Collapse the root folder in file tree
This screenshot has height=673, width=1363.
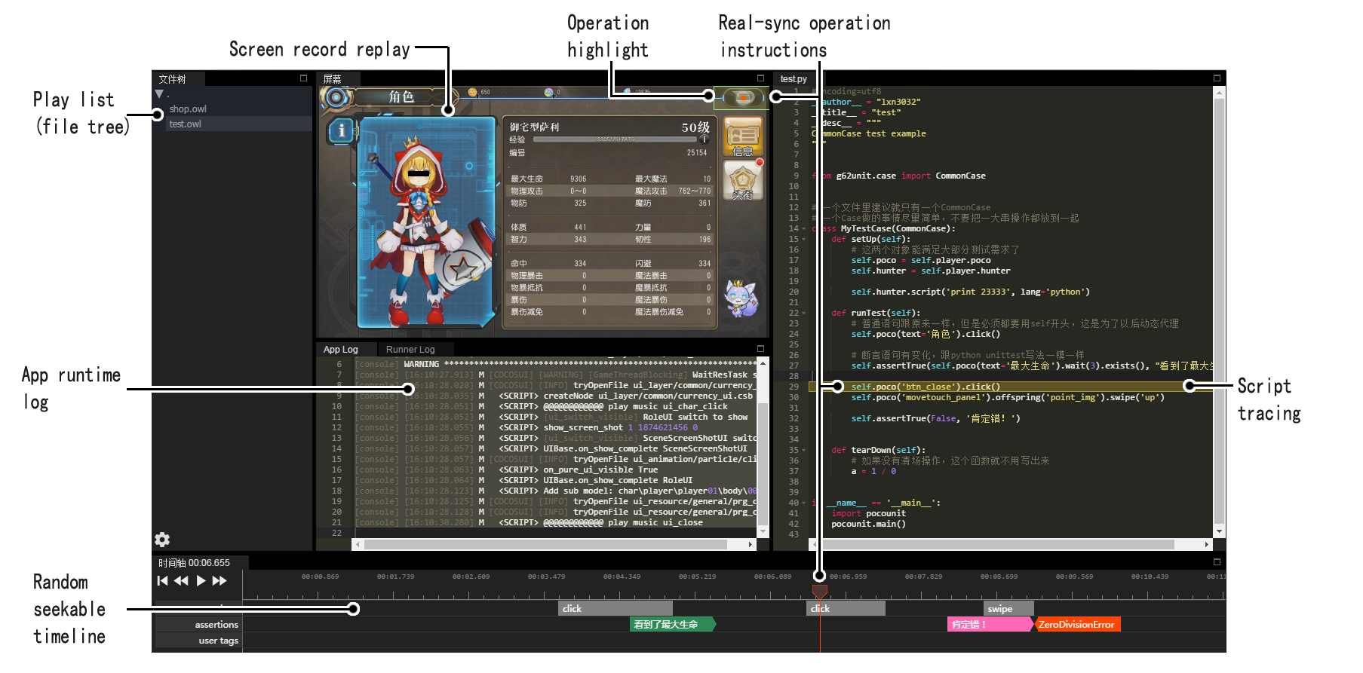[159, 94]
